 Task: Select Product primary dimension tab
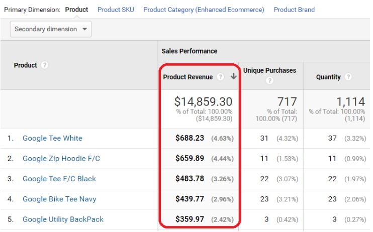pyautogui.click(x=76, y=10)
